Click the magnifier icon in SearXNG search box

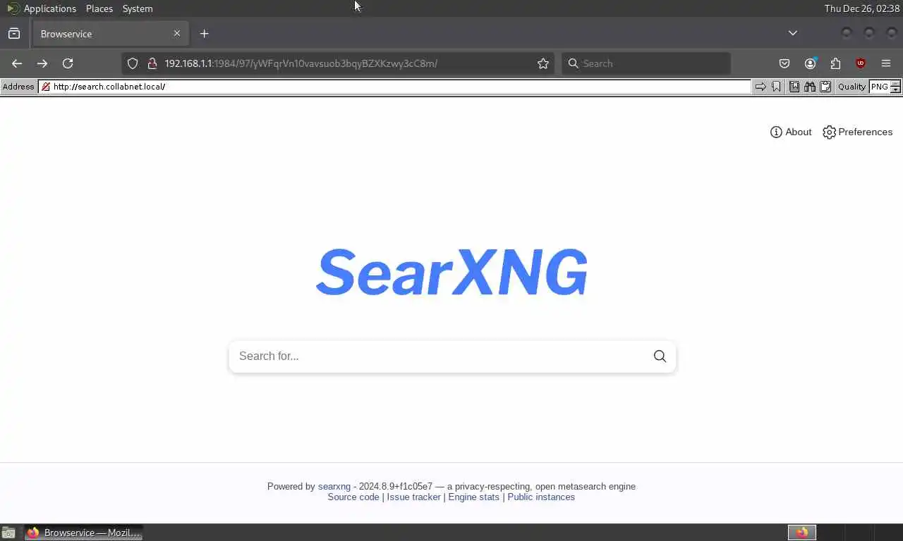pos(660,356)
